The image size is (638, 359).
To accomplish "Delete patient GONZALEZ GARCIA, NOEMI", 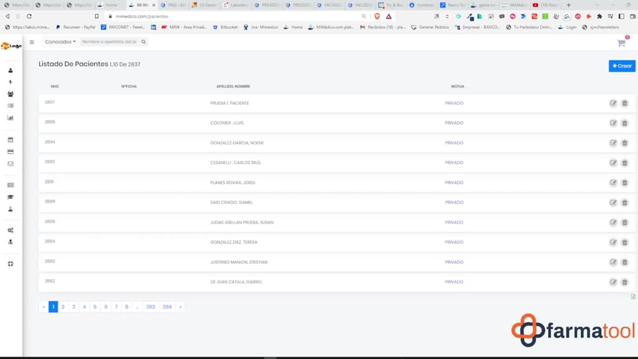I will click(624, 143).
